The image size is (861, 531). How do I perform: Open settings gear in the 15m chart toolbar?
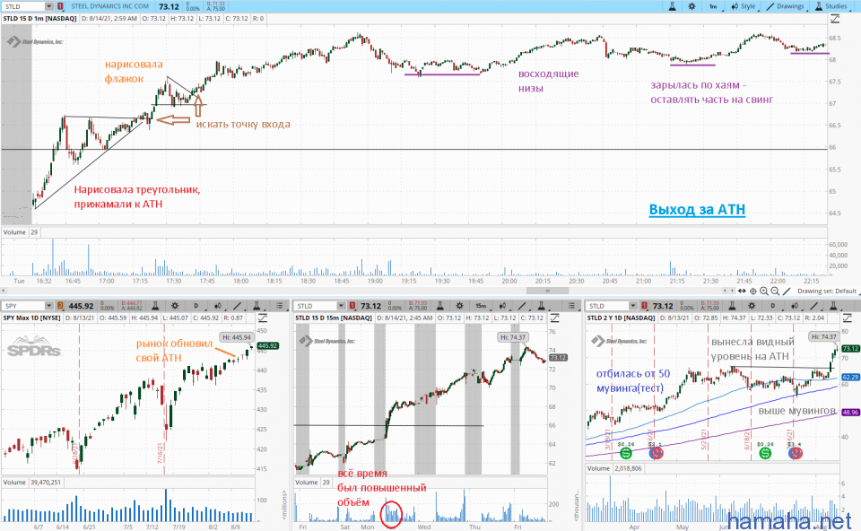click(x=459, y=306)
